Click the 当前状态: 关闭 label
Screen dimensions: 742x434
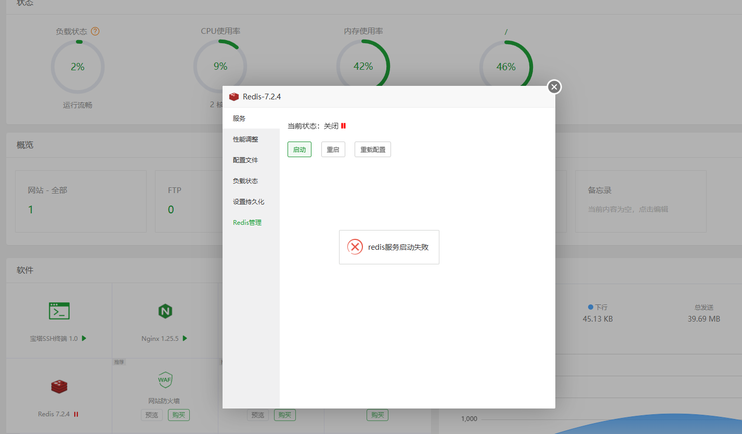[x=313, y=126]
